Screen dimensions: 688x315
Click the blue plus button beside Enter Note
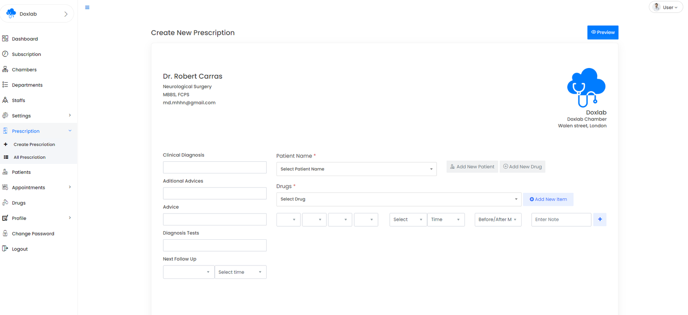pyautogui.click(x=599, y=219)
